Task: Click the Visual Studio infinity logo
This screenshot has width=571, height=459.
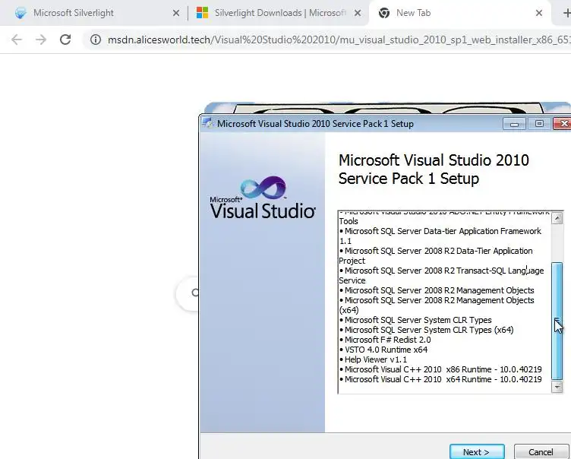Action: [263, 187]
